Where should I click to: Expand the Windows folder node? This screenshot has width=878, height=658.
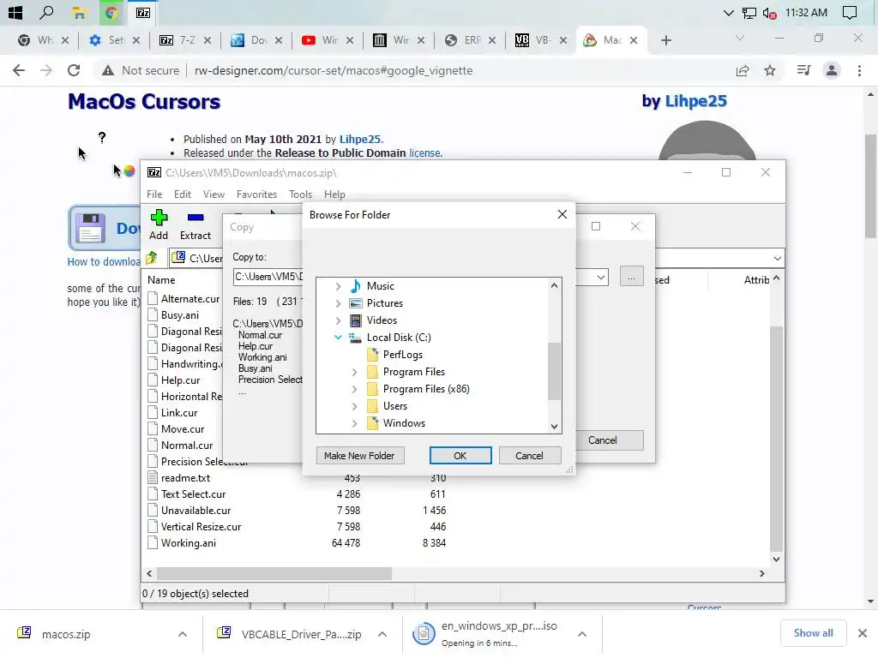coord(354,423)
